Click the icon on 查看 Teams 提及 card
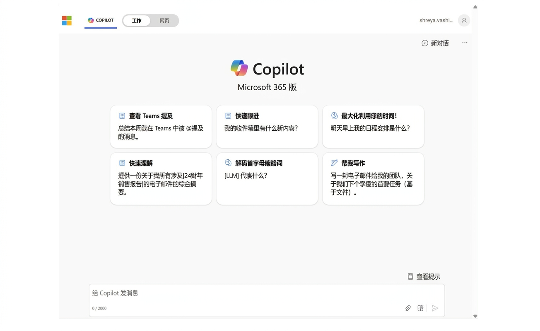 (x=122, y=116)
